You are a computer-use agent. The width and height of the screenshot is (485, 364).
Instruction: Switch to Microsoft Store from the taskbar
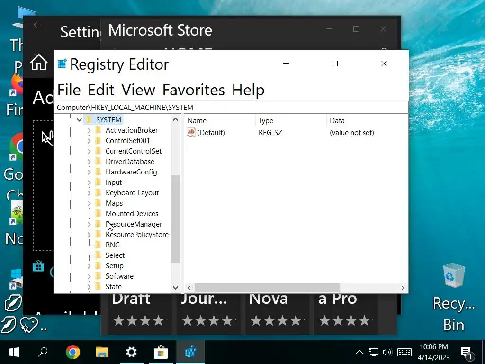pyautogui.click(x=161, y=352)
